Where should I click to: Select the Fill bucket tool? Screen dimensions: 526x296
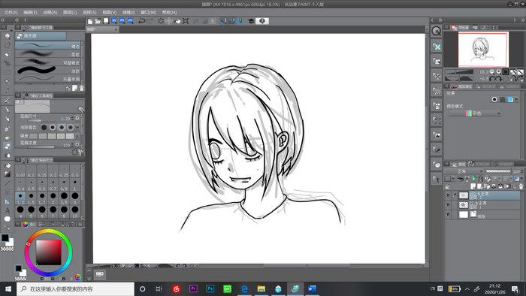(x=7, y=165)
